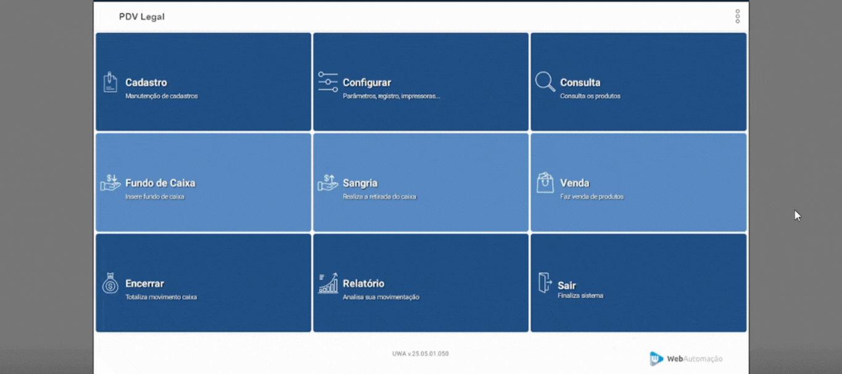
Task: Select the "Parâmetros, registro, impressoras..." subtitle
Action: pyautogui.click(x=391, y=96)
